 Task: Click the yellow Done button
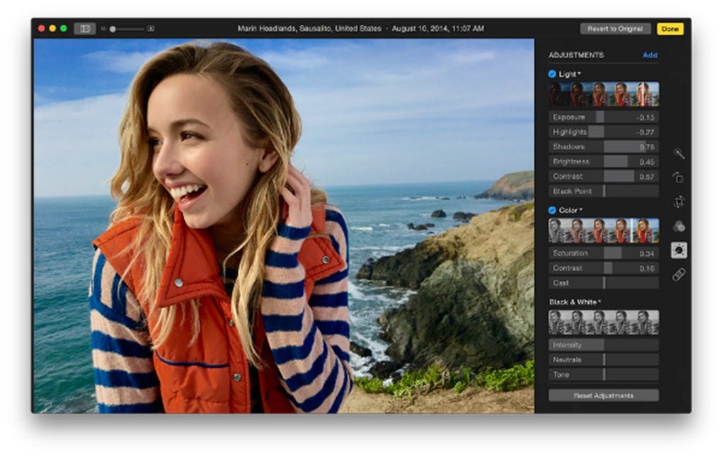click(670, 29)
